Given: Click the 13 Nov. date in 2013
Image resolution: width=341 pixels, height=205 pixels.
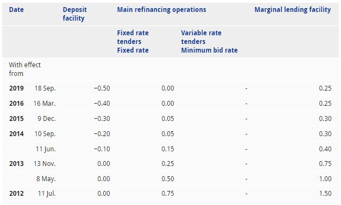Looking at the screenshot, I should (x=45, y=164).
